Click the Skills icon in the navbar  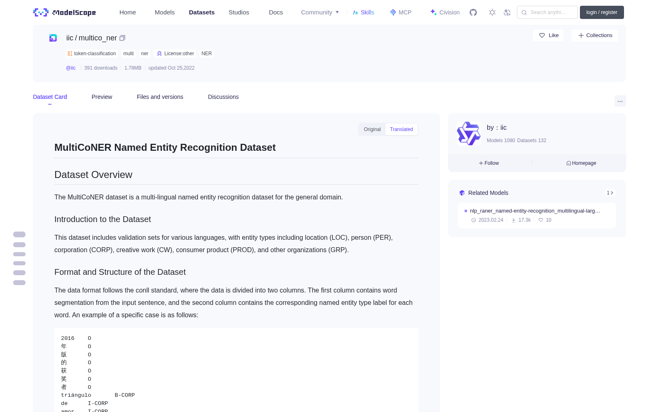(x=355, y=12)
